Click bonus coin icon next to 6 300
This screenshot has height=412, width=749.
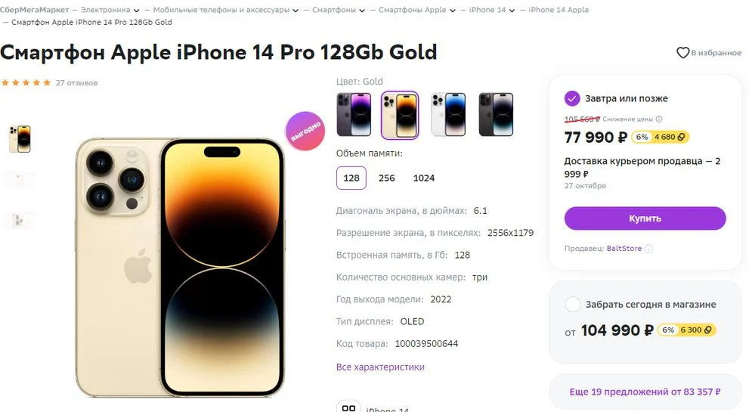click(708, 330)
